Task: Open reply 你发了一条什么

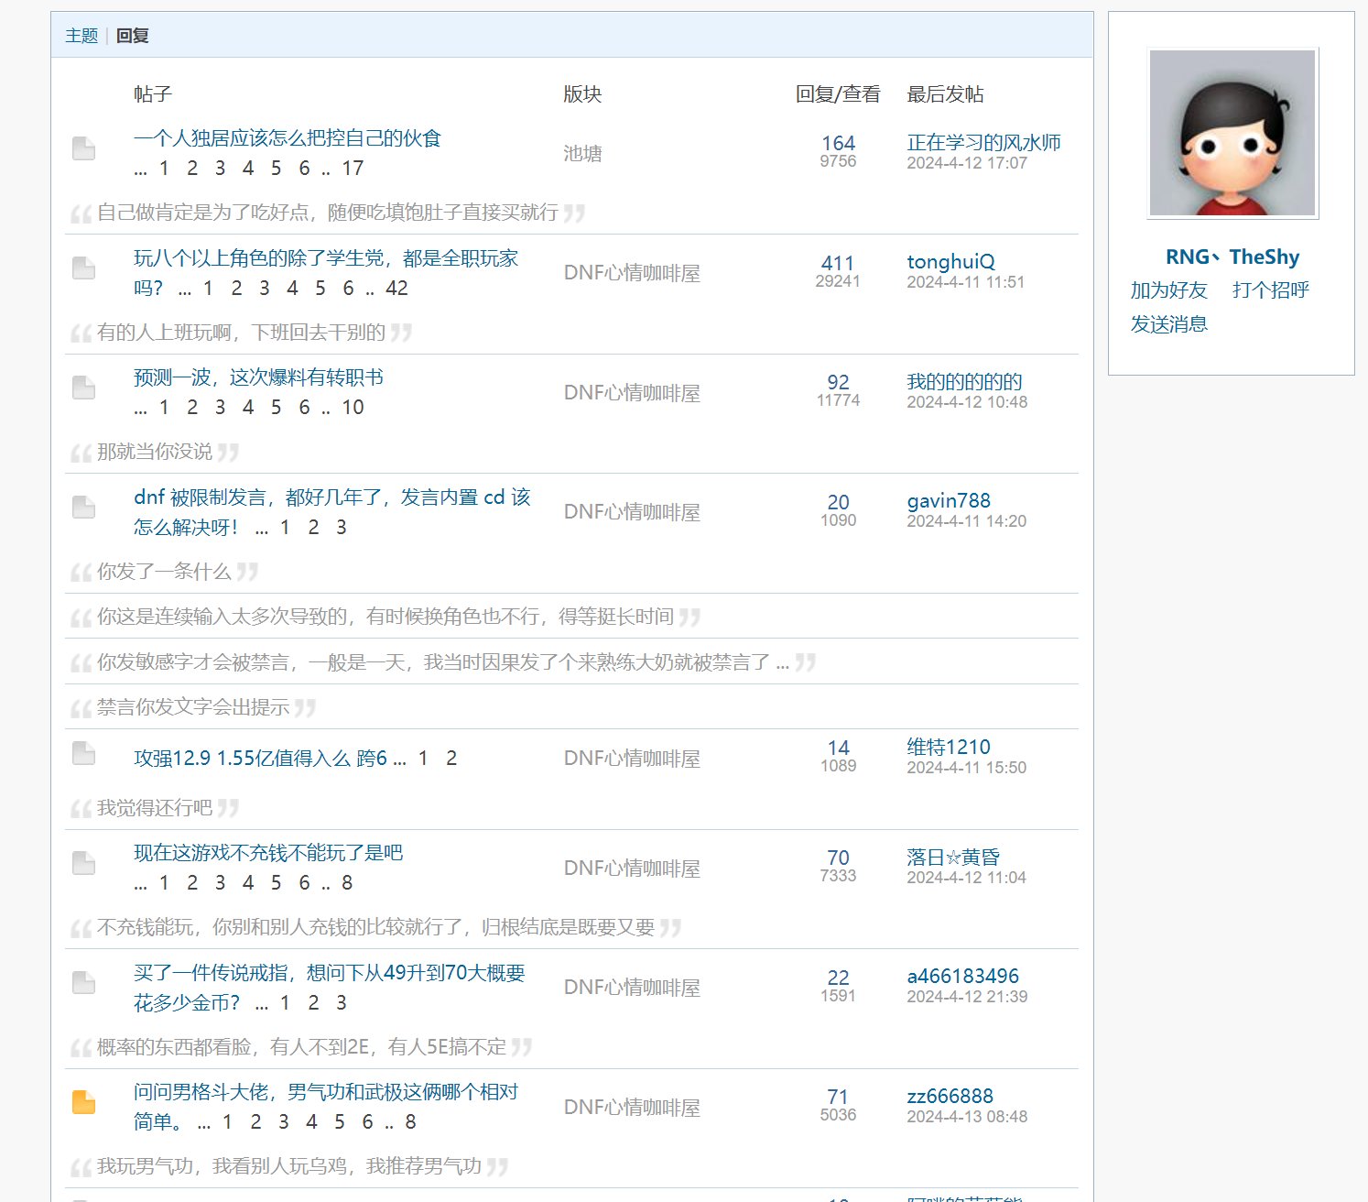Action: pos(164,572)
